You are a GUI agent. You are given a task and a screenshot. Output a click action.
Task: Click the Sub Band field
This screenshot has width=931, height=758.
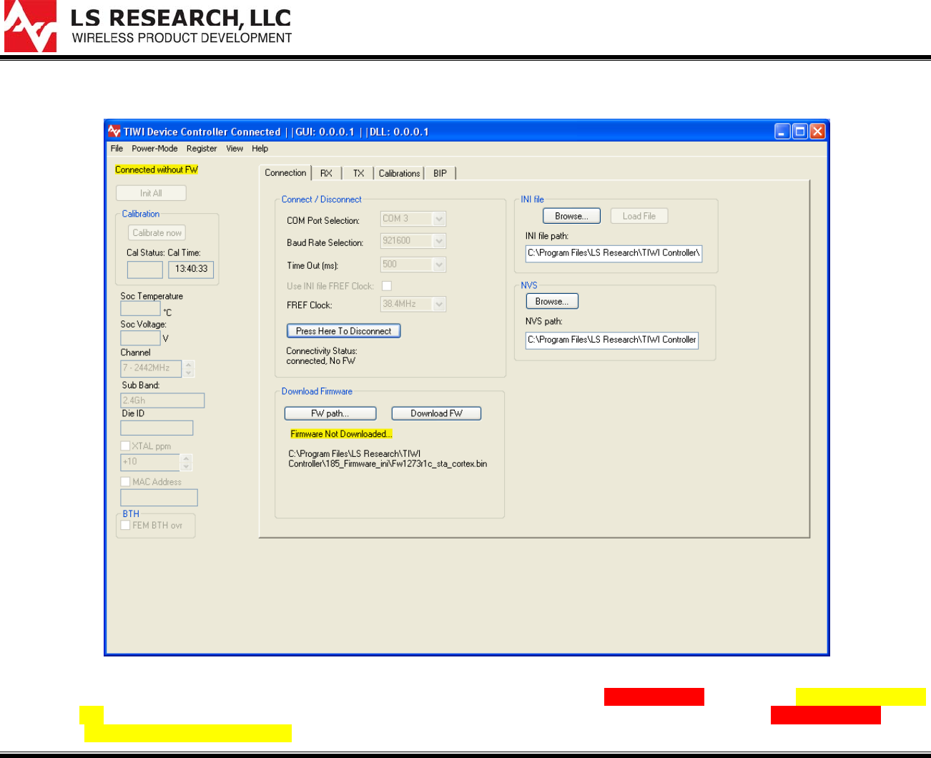pos(163,400)
